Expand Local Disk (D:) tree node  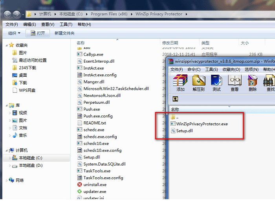tap(10, 166)
